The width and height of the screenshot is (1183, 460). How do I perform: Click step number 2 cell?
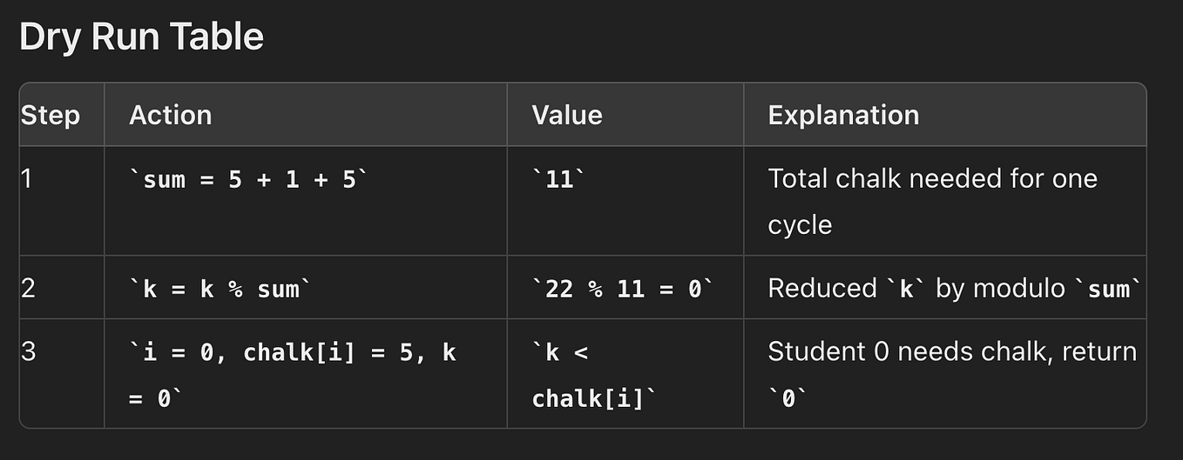(28, 288)
